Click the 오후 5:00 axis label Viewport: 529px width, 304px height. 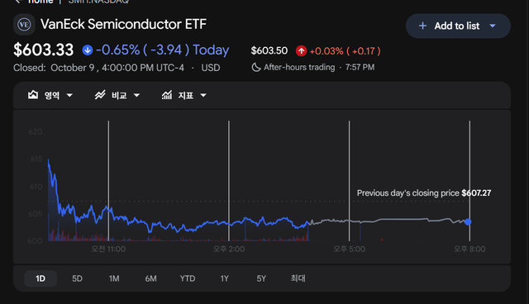(x=349, y=249)
